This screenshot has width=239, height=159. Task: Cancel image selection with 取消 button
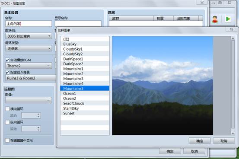224,141
